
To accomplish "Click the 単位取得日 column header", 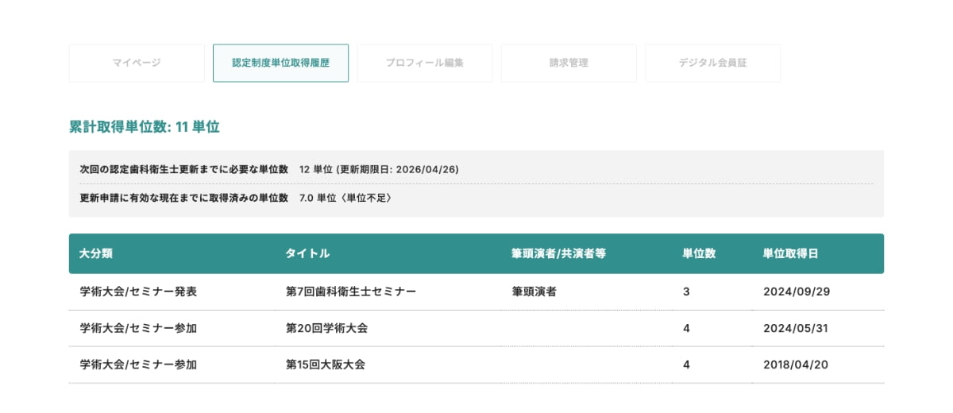I will tap(790, 253).
